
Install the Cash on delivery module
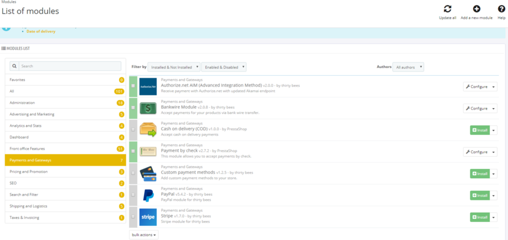click(480, 130)
